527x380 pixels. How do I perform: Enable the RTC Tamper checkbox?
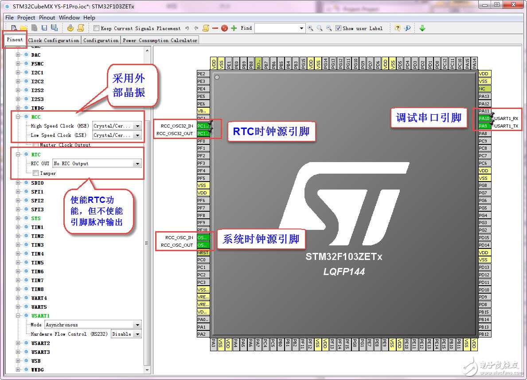pyautogui.click(x=35, y=173)
